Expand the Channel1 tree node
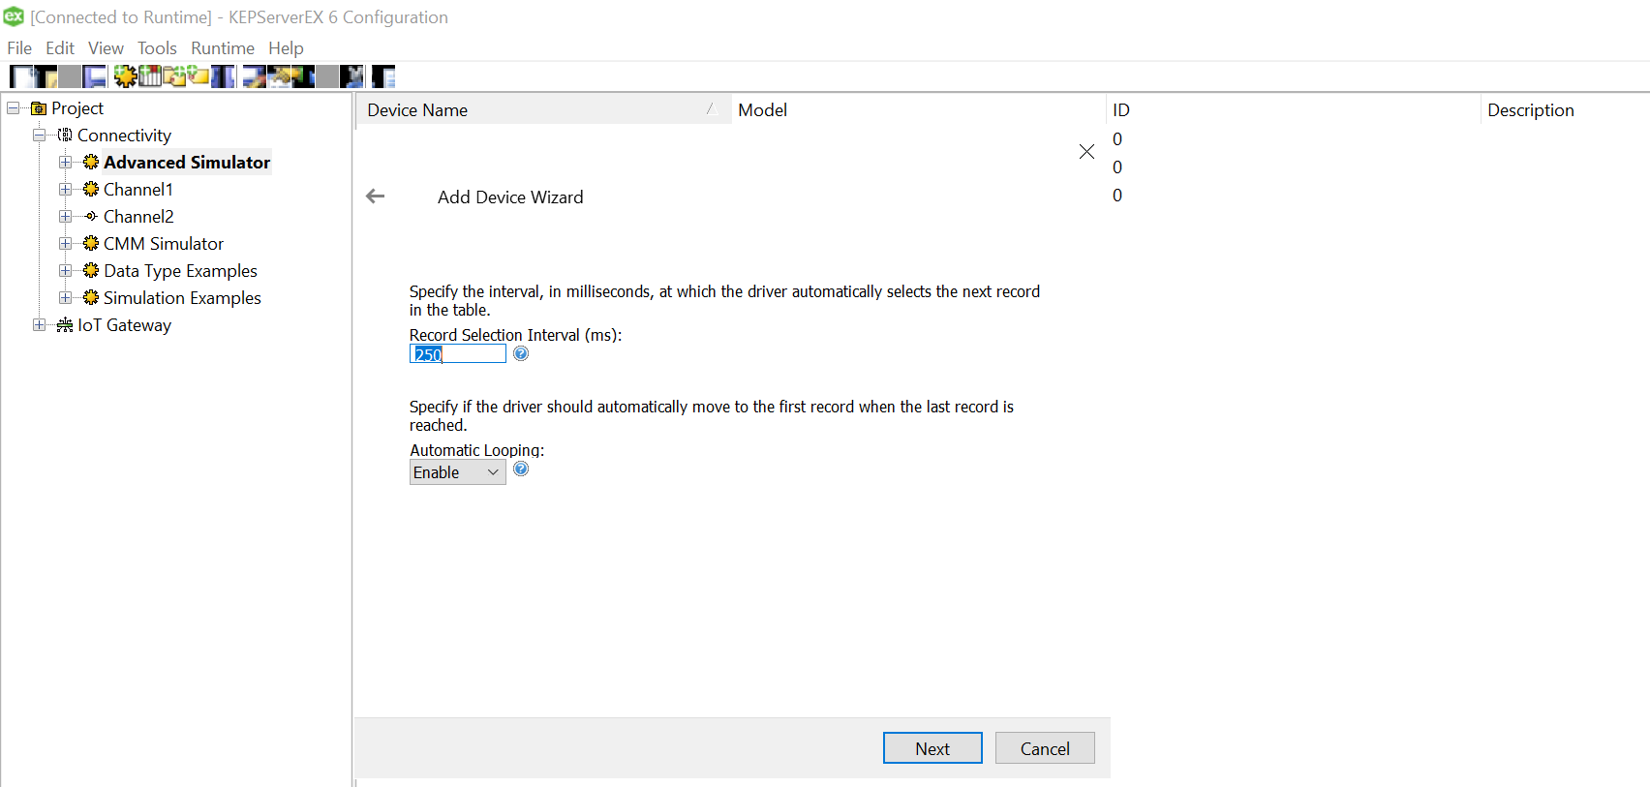This screenshot has width=1650, height=787. point(65,190)
